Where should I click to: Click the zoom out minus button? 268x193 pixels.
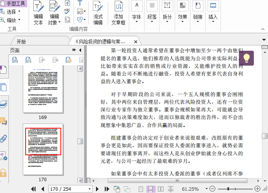(x=212, y=189)
